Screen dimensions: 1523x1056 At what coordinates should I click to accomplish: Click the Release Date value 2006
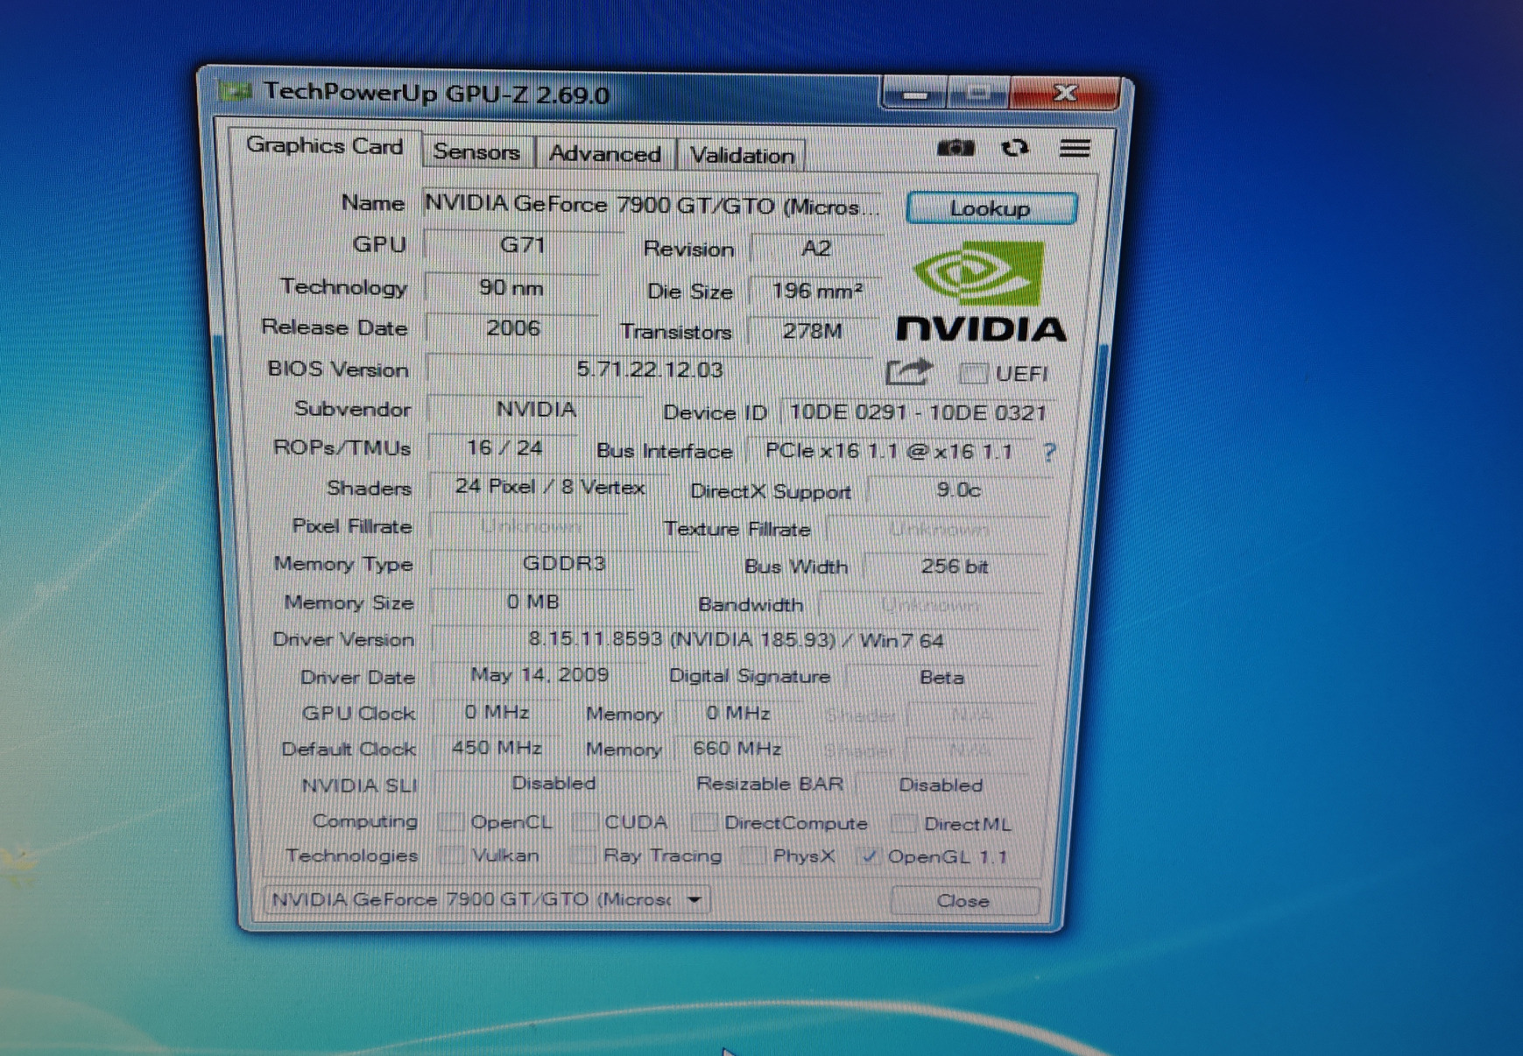pyautogui.click(x=512, y=328)
